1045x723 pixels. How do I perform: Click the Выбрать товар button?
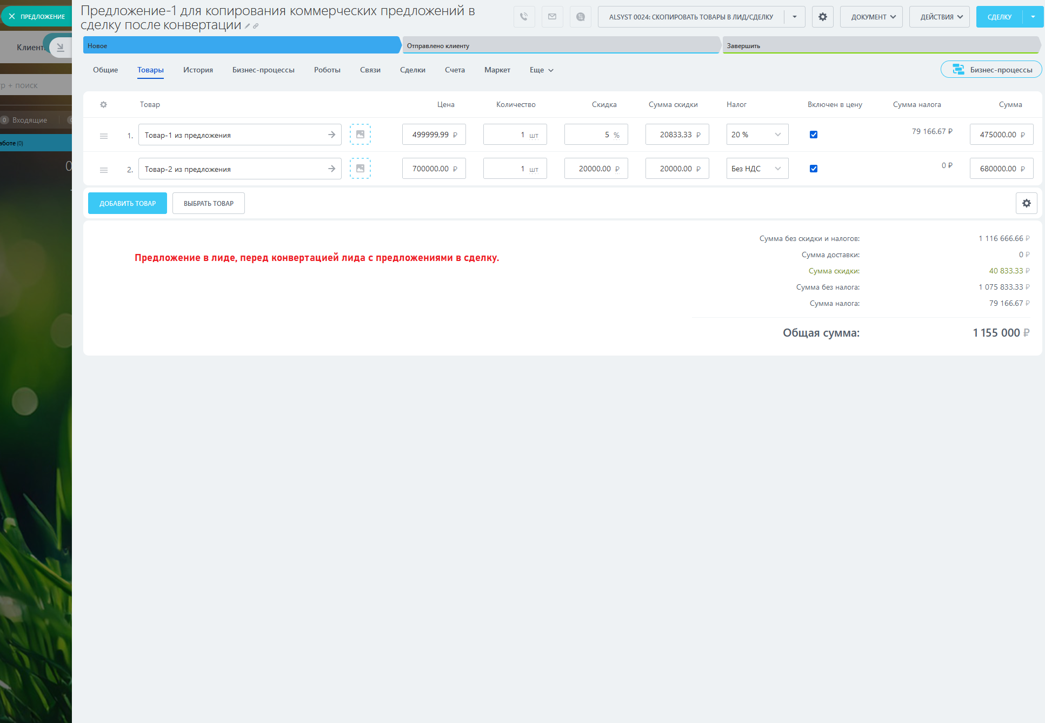209,203
